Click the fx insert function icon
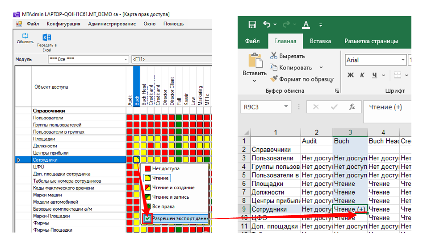Screen dimensions: 423x249 tap(352, 107)
